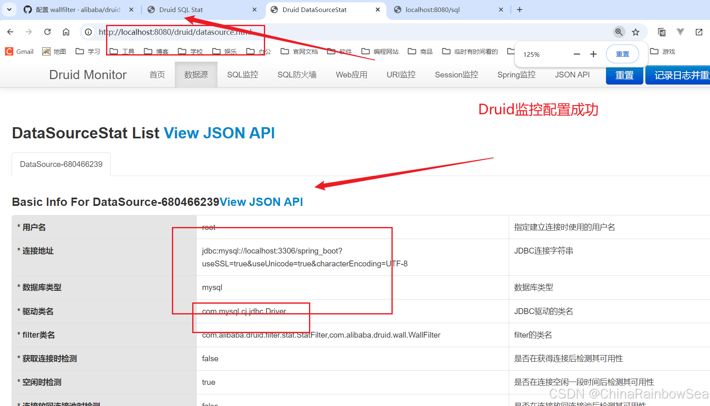
Task: Close the Druid SQL Stat tab
Action: [x=254, y=10]
